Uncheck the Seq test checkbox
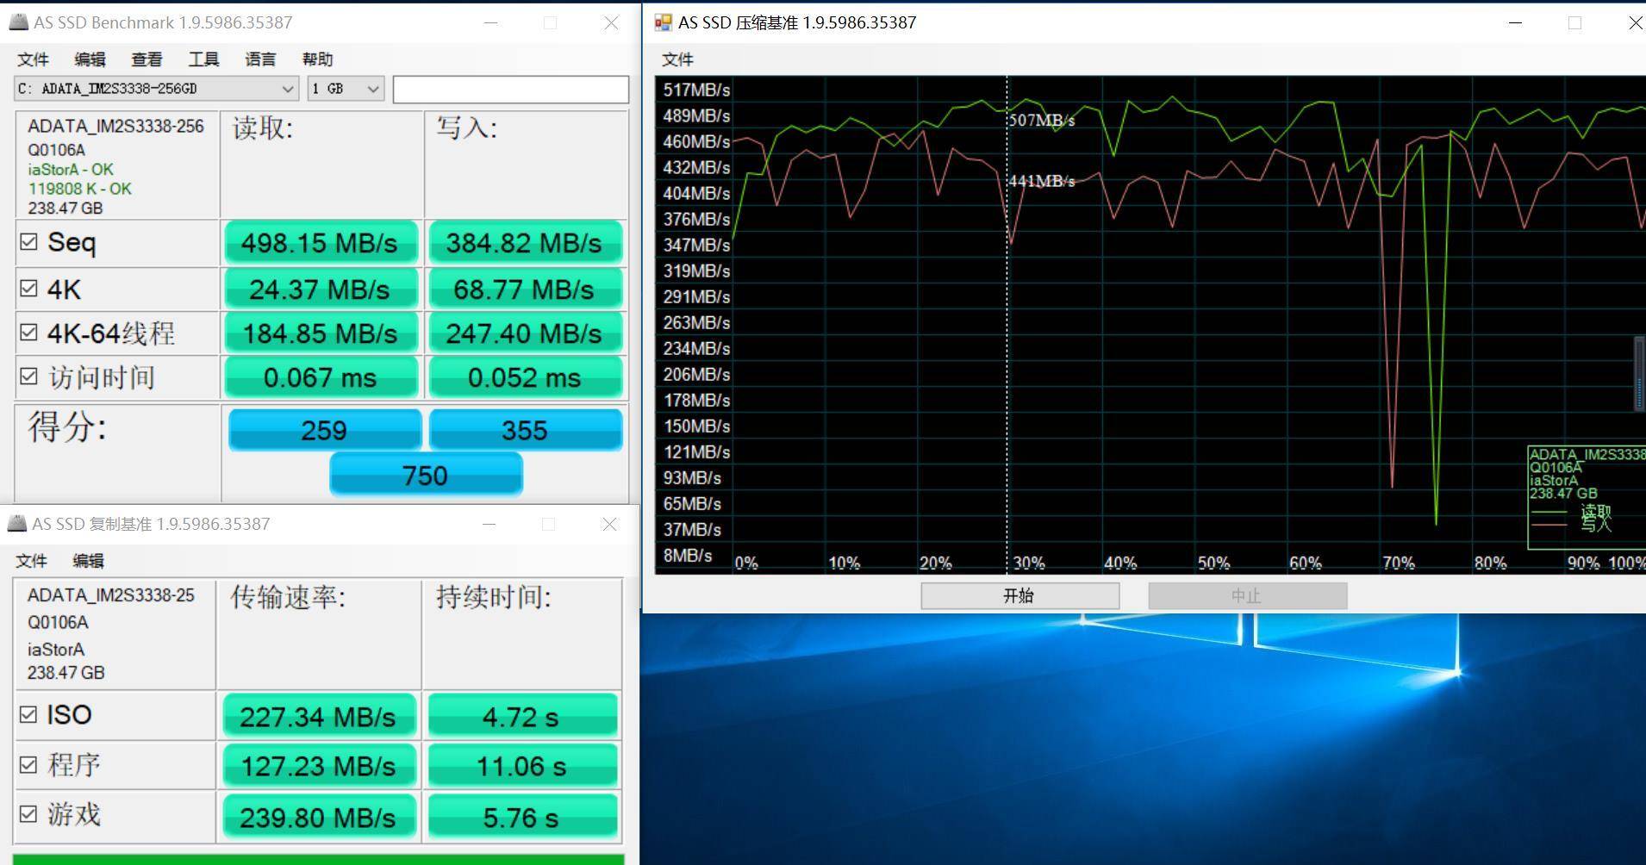Viewport: 1646px width, 865px height. pos(28,242)
